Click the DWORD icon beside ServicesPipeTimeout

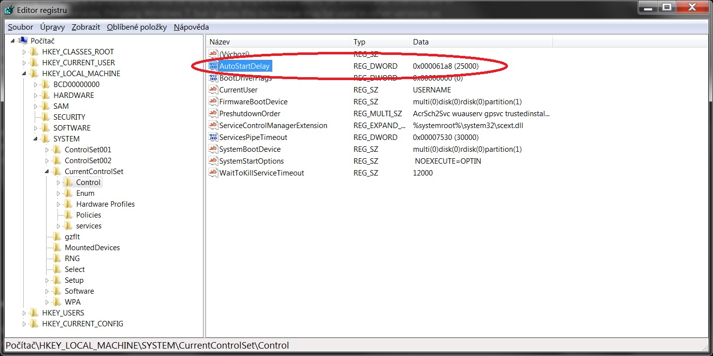[213, 137]
